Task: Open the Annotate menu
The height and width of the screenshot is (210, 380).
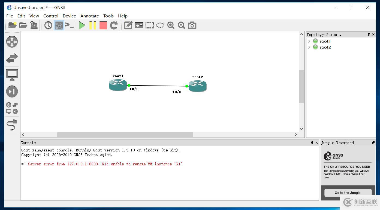Action: 89,16
